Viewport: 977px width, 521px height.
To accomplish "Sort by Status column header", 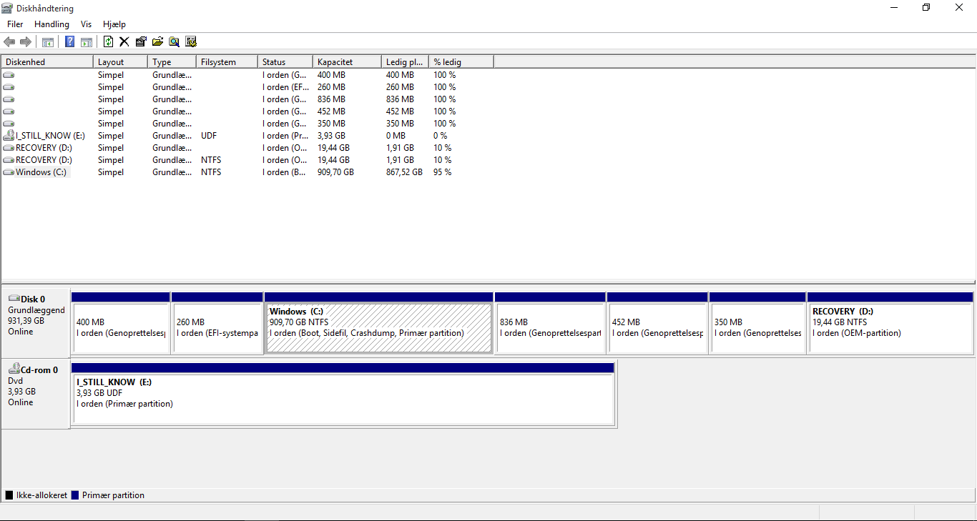I will tap(285, 62).
